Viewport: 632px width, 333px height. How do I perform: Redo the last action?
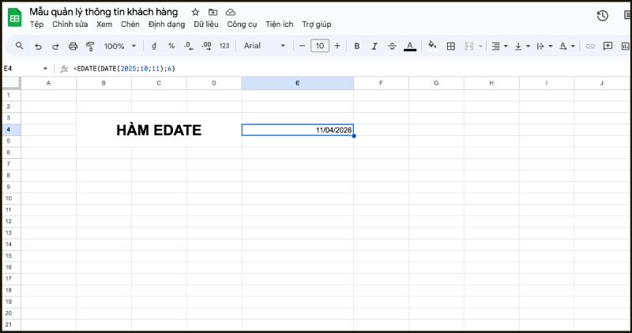[55, 47]
